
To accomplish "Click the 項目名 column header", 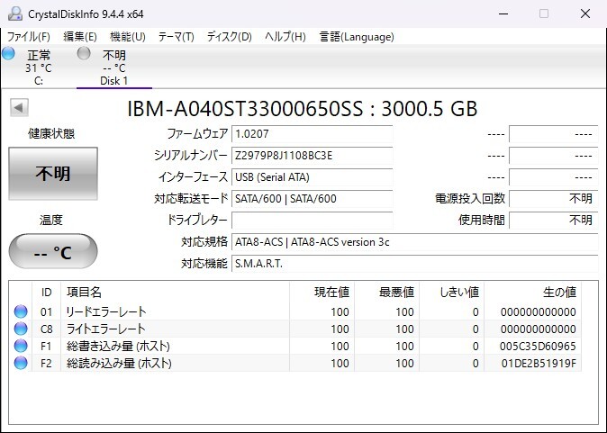I will coord(175,292).
